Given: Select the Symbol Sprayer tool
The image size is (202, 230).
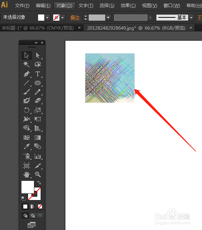Looking at the screenshot, I should (x=27, y=156).
